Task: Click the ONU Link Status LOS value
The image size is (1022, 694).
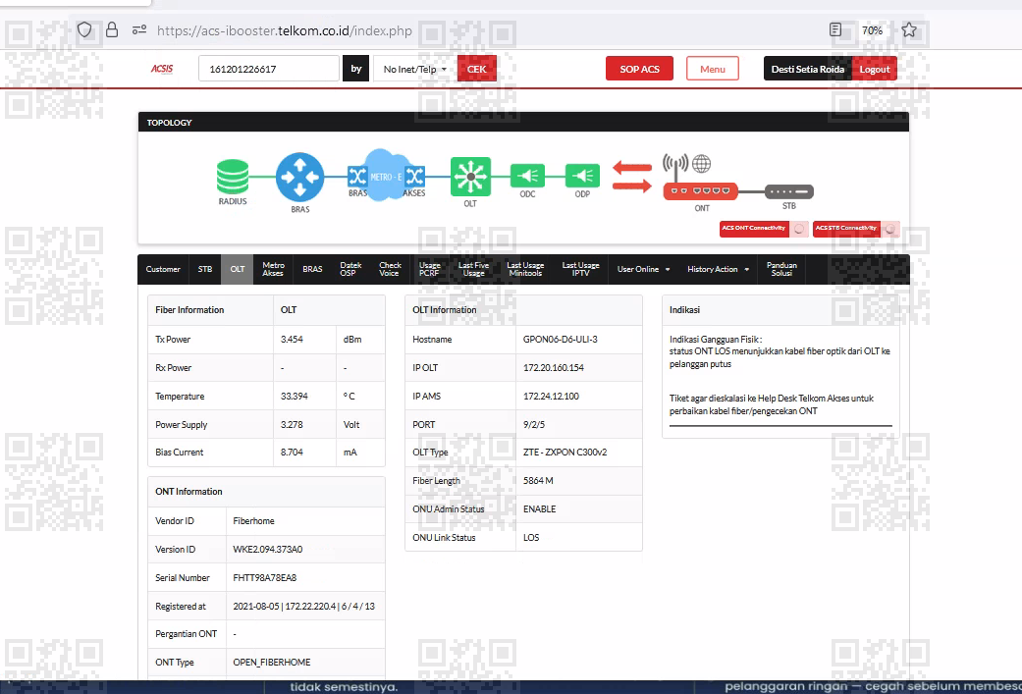Action: pyautogui.click(x=531, y=537)
